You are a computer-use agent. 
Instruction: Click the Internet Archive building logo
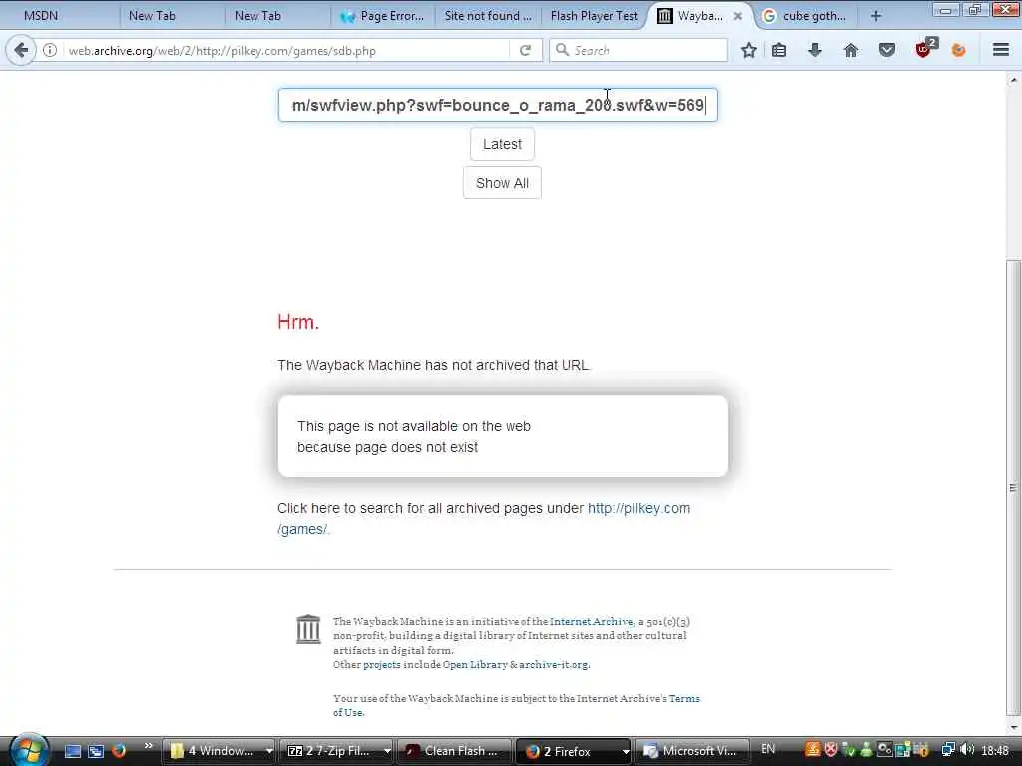point(308,629)
